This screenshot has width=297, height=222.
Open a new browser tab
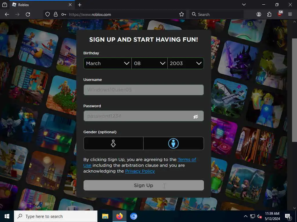[x=79, y=5]
